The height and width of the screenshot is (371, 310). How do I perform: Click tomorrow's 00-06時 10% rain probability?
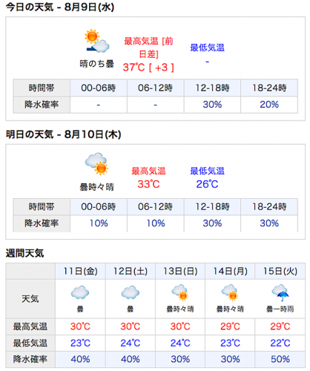pyautogui.click(x=99, y=223)
